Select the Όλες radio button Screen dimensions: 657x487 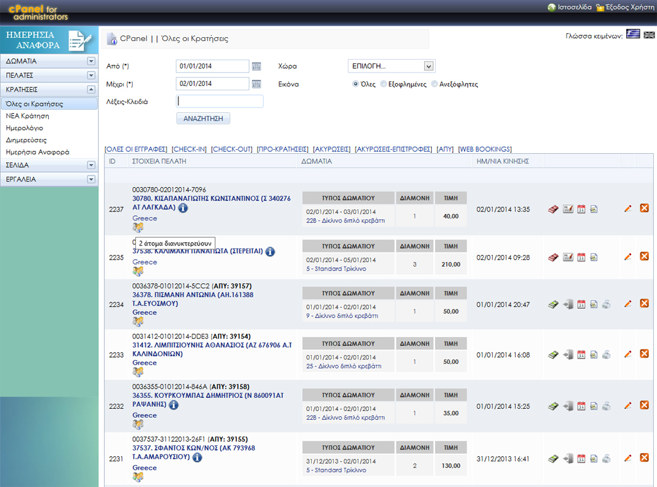pos(355,84)
